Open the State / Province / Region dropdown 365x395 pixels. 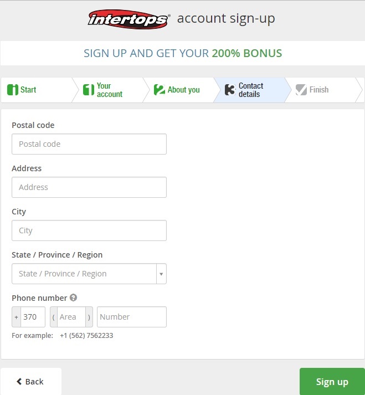click(x=89, y=274)
